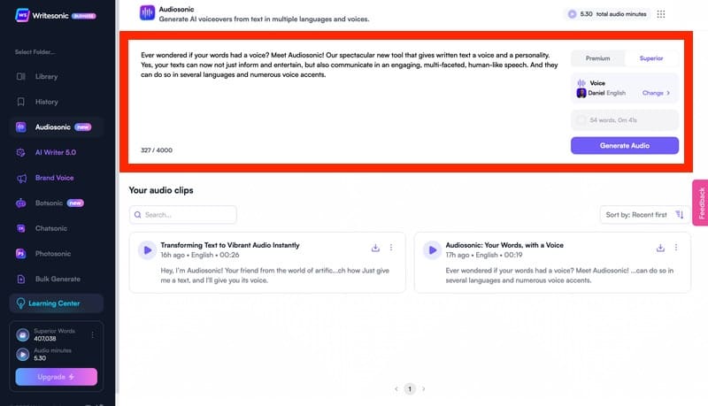708x406 pixels.
Task: Click the Select Folder dropdown
Action: pos(35,52)
